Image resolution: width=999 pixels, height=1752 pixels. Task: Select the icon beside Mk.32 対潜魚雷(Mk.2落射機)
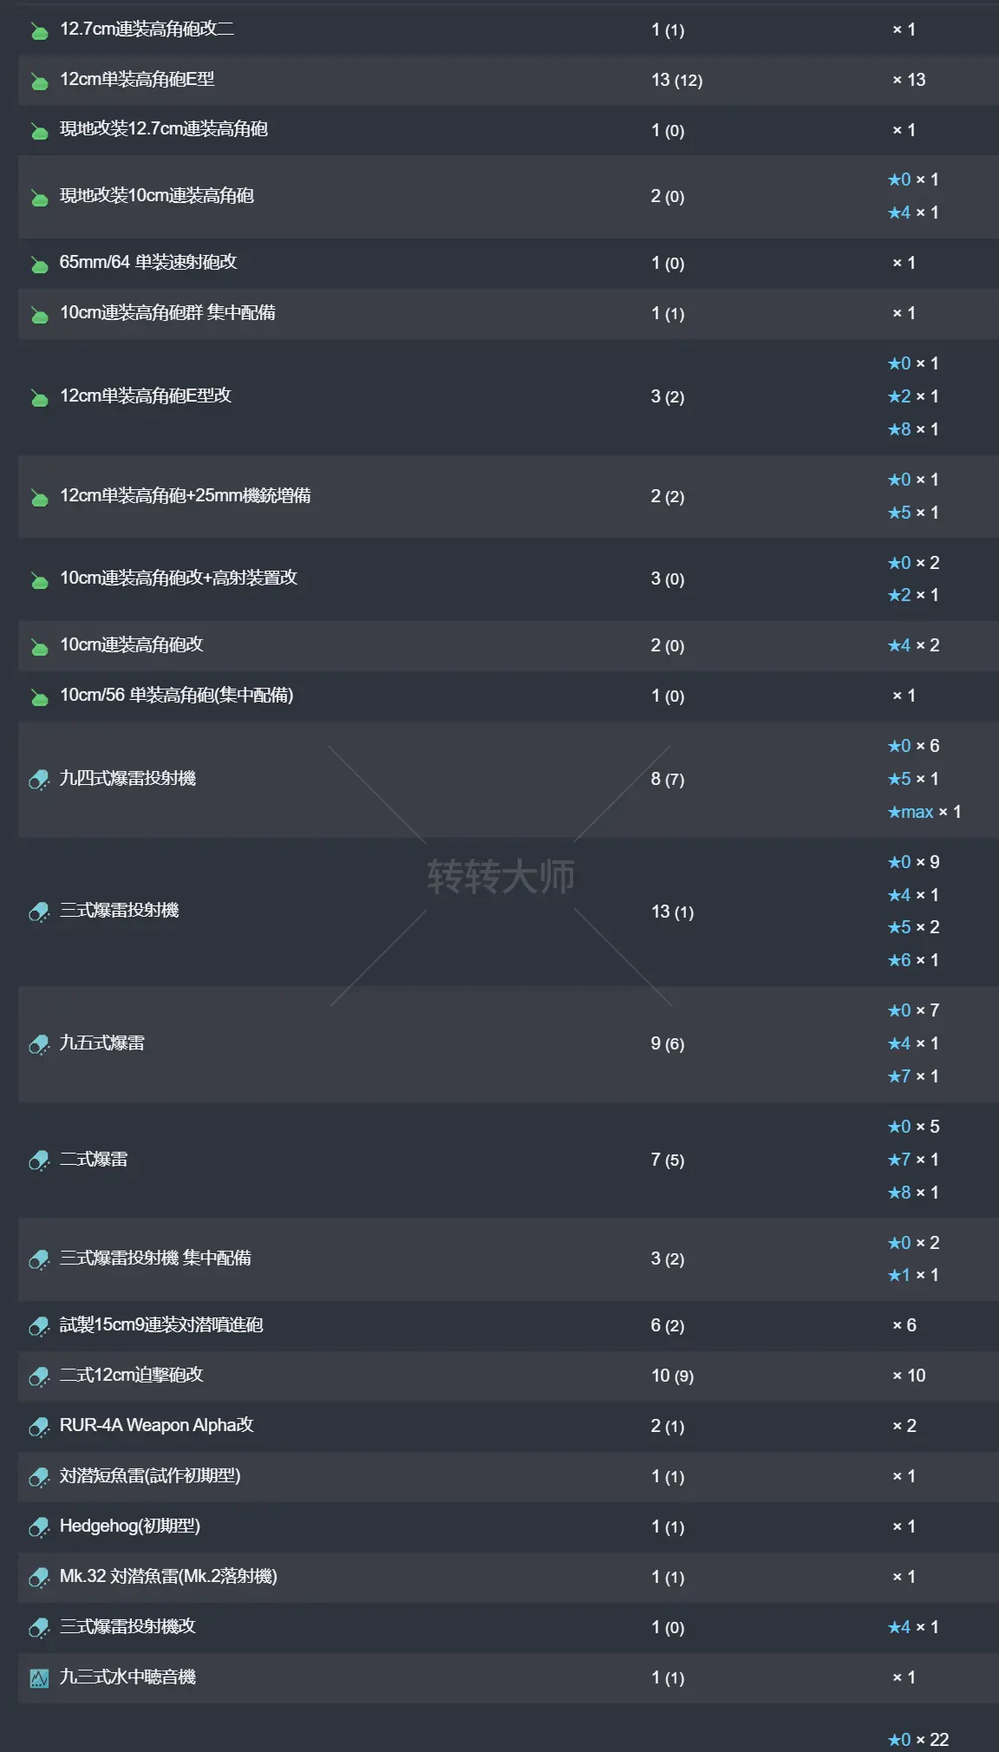coord(36,1577)
